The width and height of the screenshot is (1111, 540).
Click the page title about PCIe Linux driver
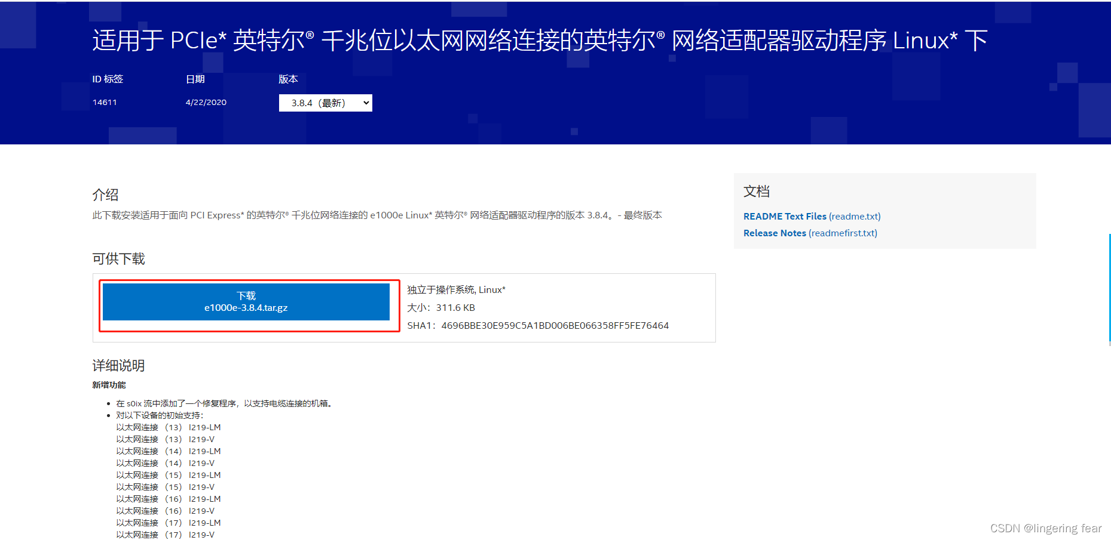tap(540, 41)
